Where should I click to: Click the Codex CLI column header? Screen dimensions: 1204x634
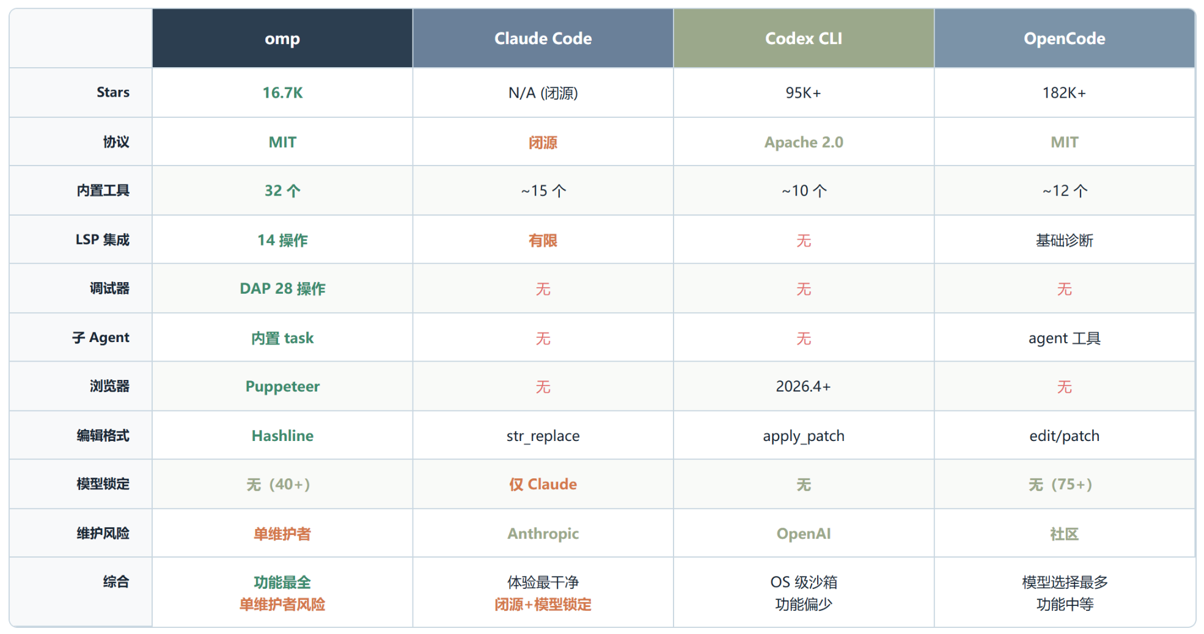point(804,38)
